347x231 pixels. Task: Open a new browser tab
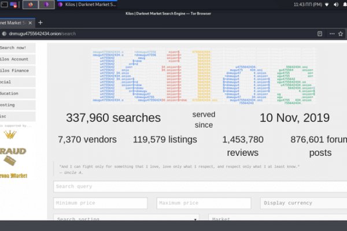pyautogui.click(x=40, y=23)
